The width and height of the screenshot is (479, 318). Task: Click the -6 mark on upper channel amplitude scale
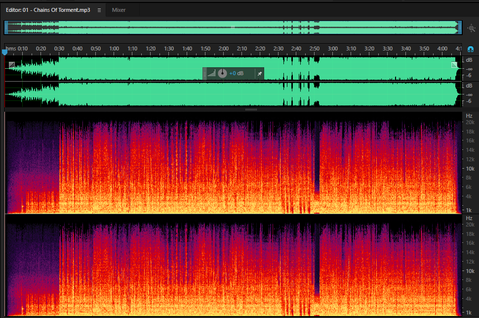point(469,75)
